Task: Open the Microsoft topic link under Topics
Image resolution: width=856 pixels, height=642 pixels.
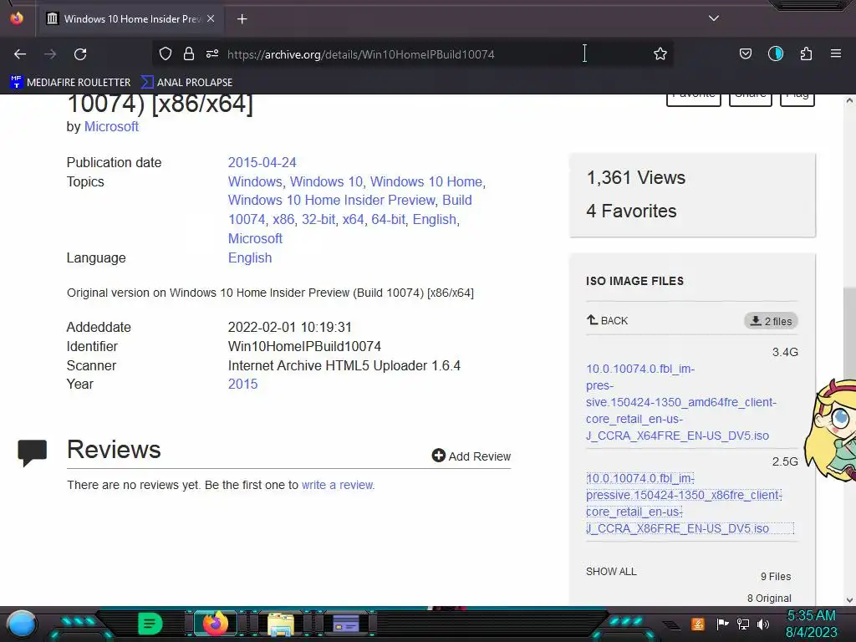Action: point(255,238)
